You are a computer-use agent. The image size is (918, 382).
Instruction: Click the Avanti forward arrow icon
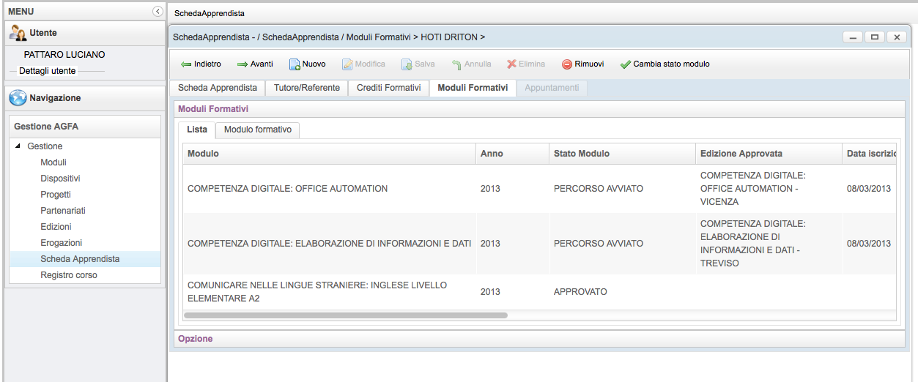point(243,64)
